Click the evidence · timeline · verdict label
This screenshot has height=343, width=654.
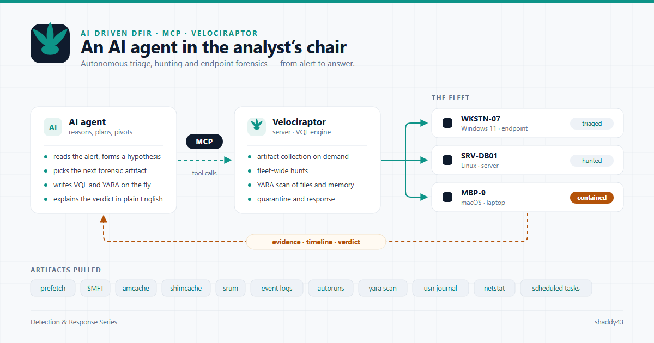click(316, 242)
